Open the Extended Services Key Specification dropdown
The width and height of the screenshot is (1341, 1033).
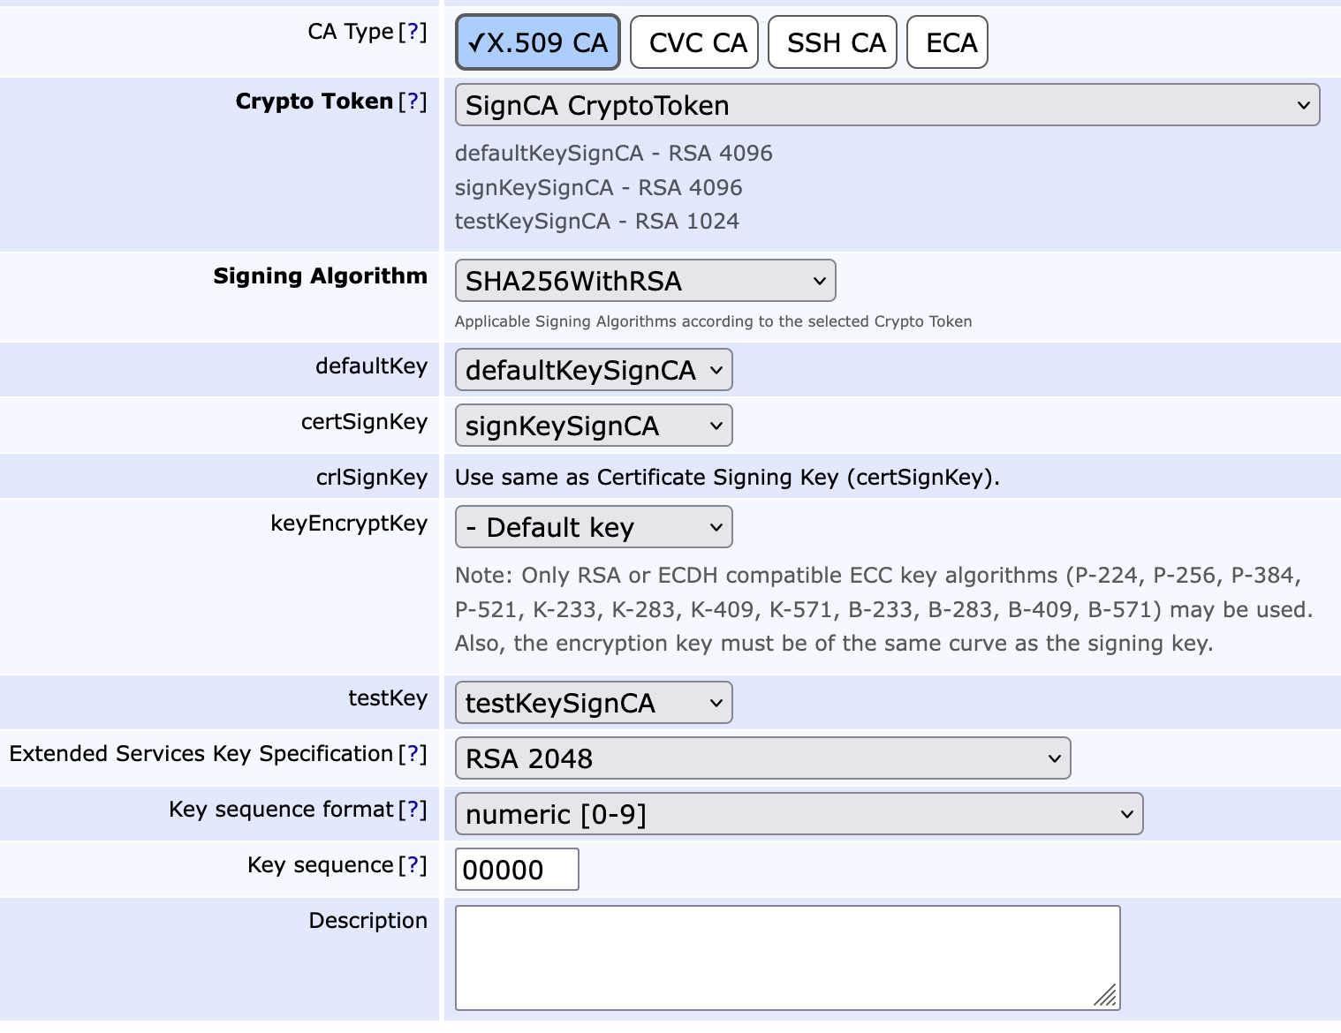pos(761,758)
